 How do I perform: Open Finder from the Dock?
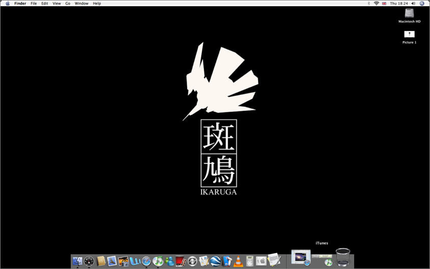[78, 261]
